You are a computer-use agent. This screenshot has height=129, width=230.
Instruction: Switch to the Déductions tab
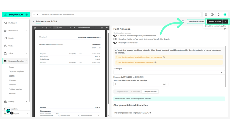coord(136,92)
